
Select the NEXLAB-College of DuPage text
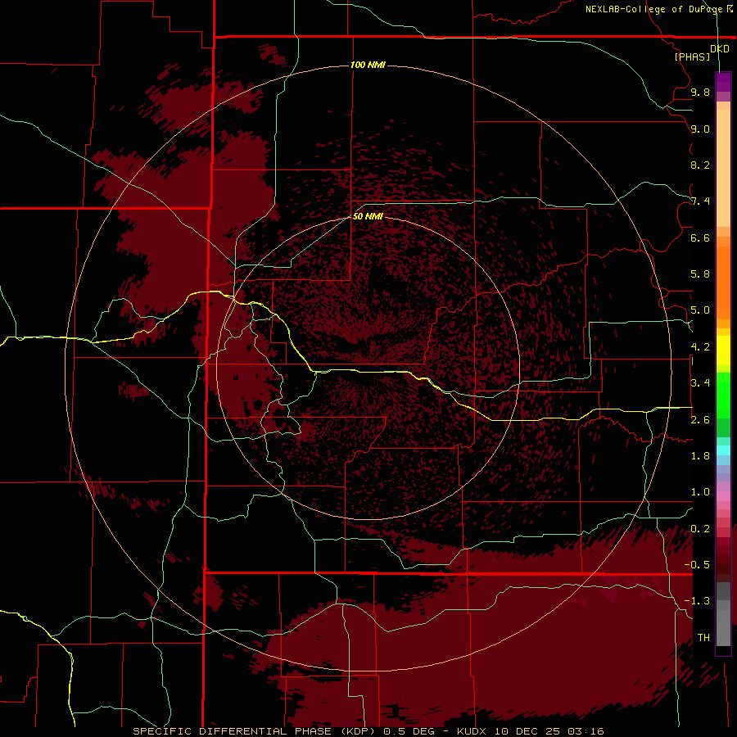click(655, 9)
